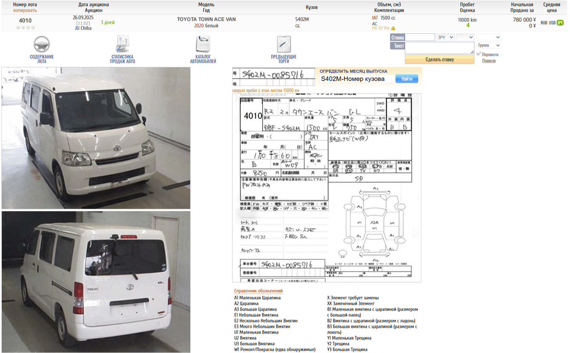Open Статистика продаж авто icon

click(x=123, y=44)
